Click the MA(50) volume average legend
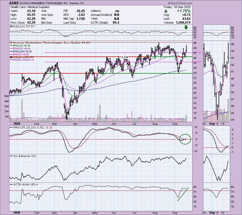 pos(22,60)
